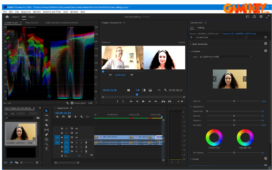Viewport: 272px width, 170px height.
Task: Select the Slip tool
Action: (x=47, y=130)
